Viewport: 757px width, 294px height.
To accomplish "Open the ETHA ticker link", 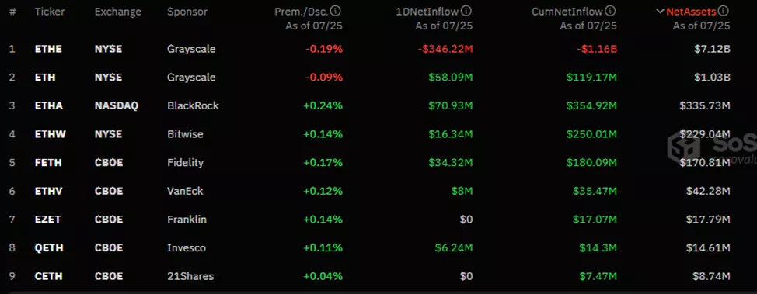I will (49, 105).
